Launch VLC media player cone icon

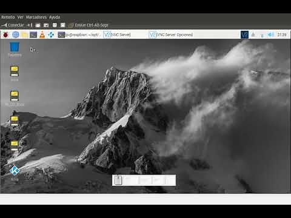(42, 35)
